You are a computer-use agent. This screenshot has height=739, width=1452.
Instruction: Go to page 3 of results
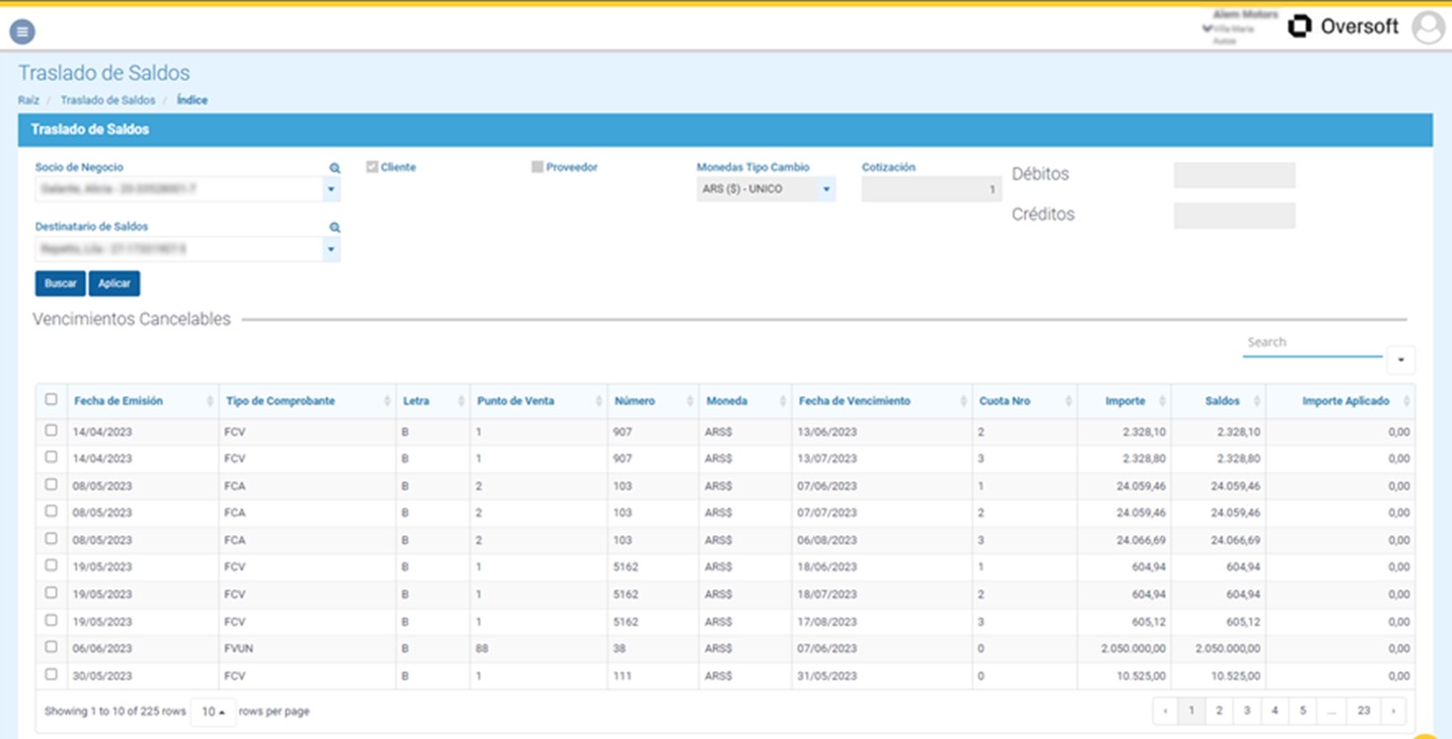[1247, 710]
